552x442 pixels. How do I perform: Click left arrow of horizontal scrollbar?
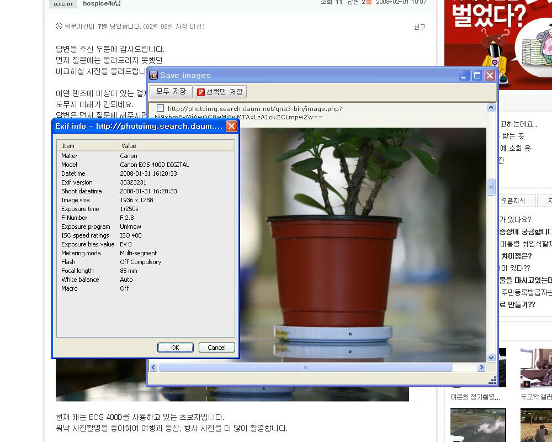pos(154,367)
